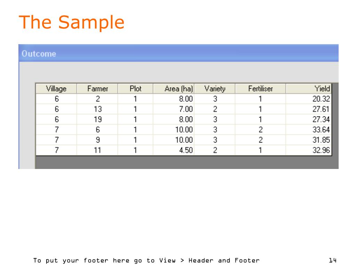Click the yield value 27.61
356x267 pixels.
pyautogui.click(x=309, y=109)
